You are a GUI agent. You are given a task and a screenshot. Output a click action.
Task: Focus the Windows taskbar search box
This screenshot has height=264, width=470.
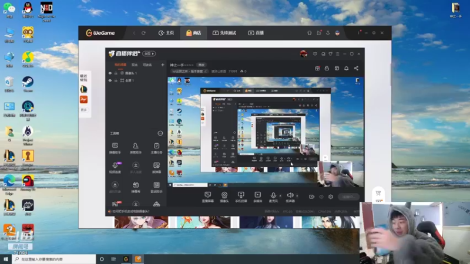tap(54, 259)
